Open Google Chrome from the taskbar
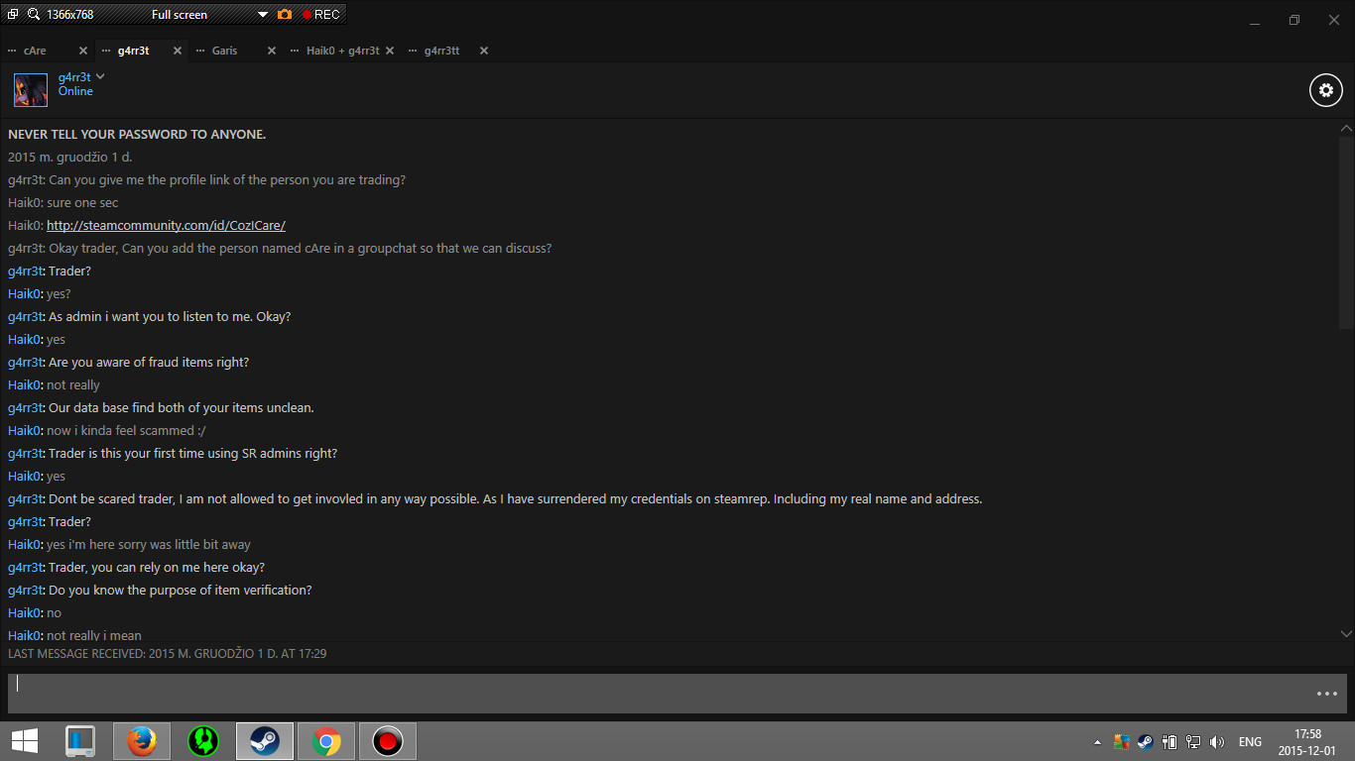This screenshot has height=761, width=1355. point(325,740)
